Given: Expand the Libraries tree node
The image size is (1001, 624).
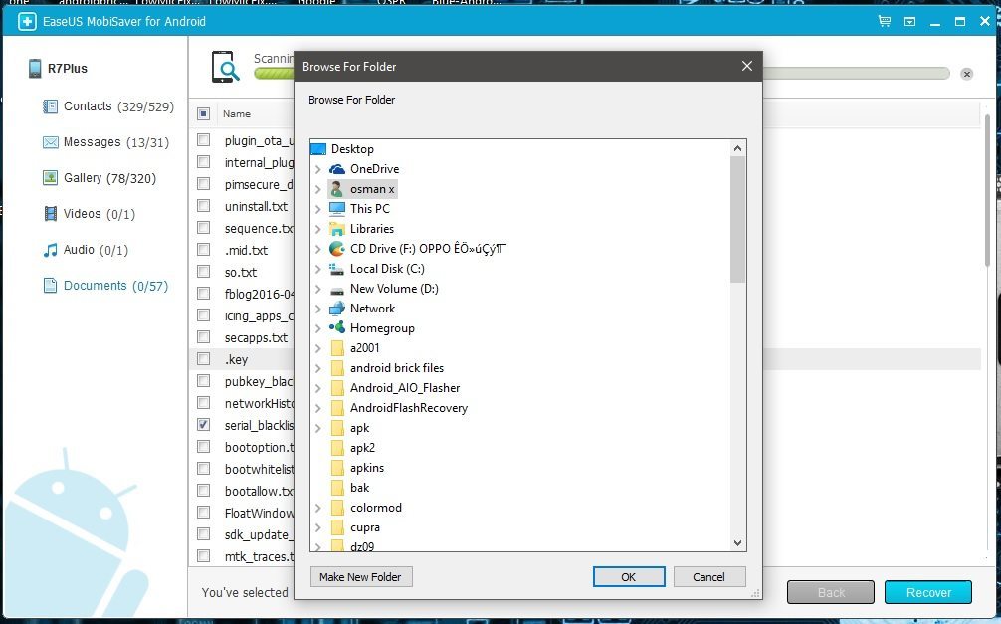Looking at the screenshot, I should click(x=317, y=229).
